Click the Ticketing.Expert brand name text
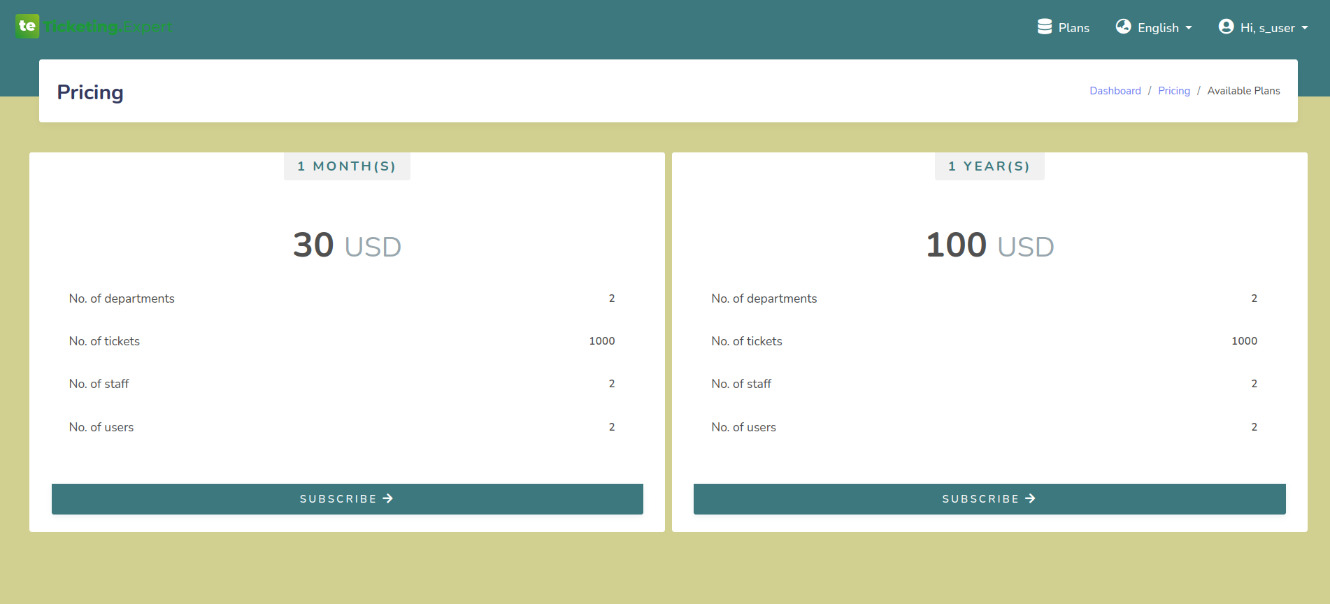The image size is (1330, 604). pos(108,27)
